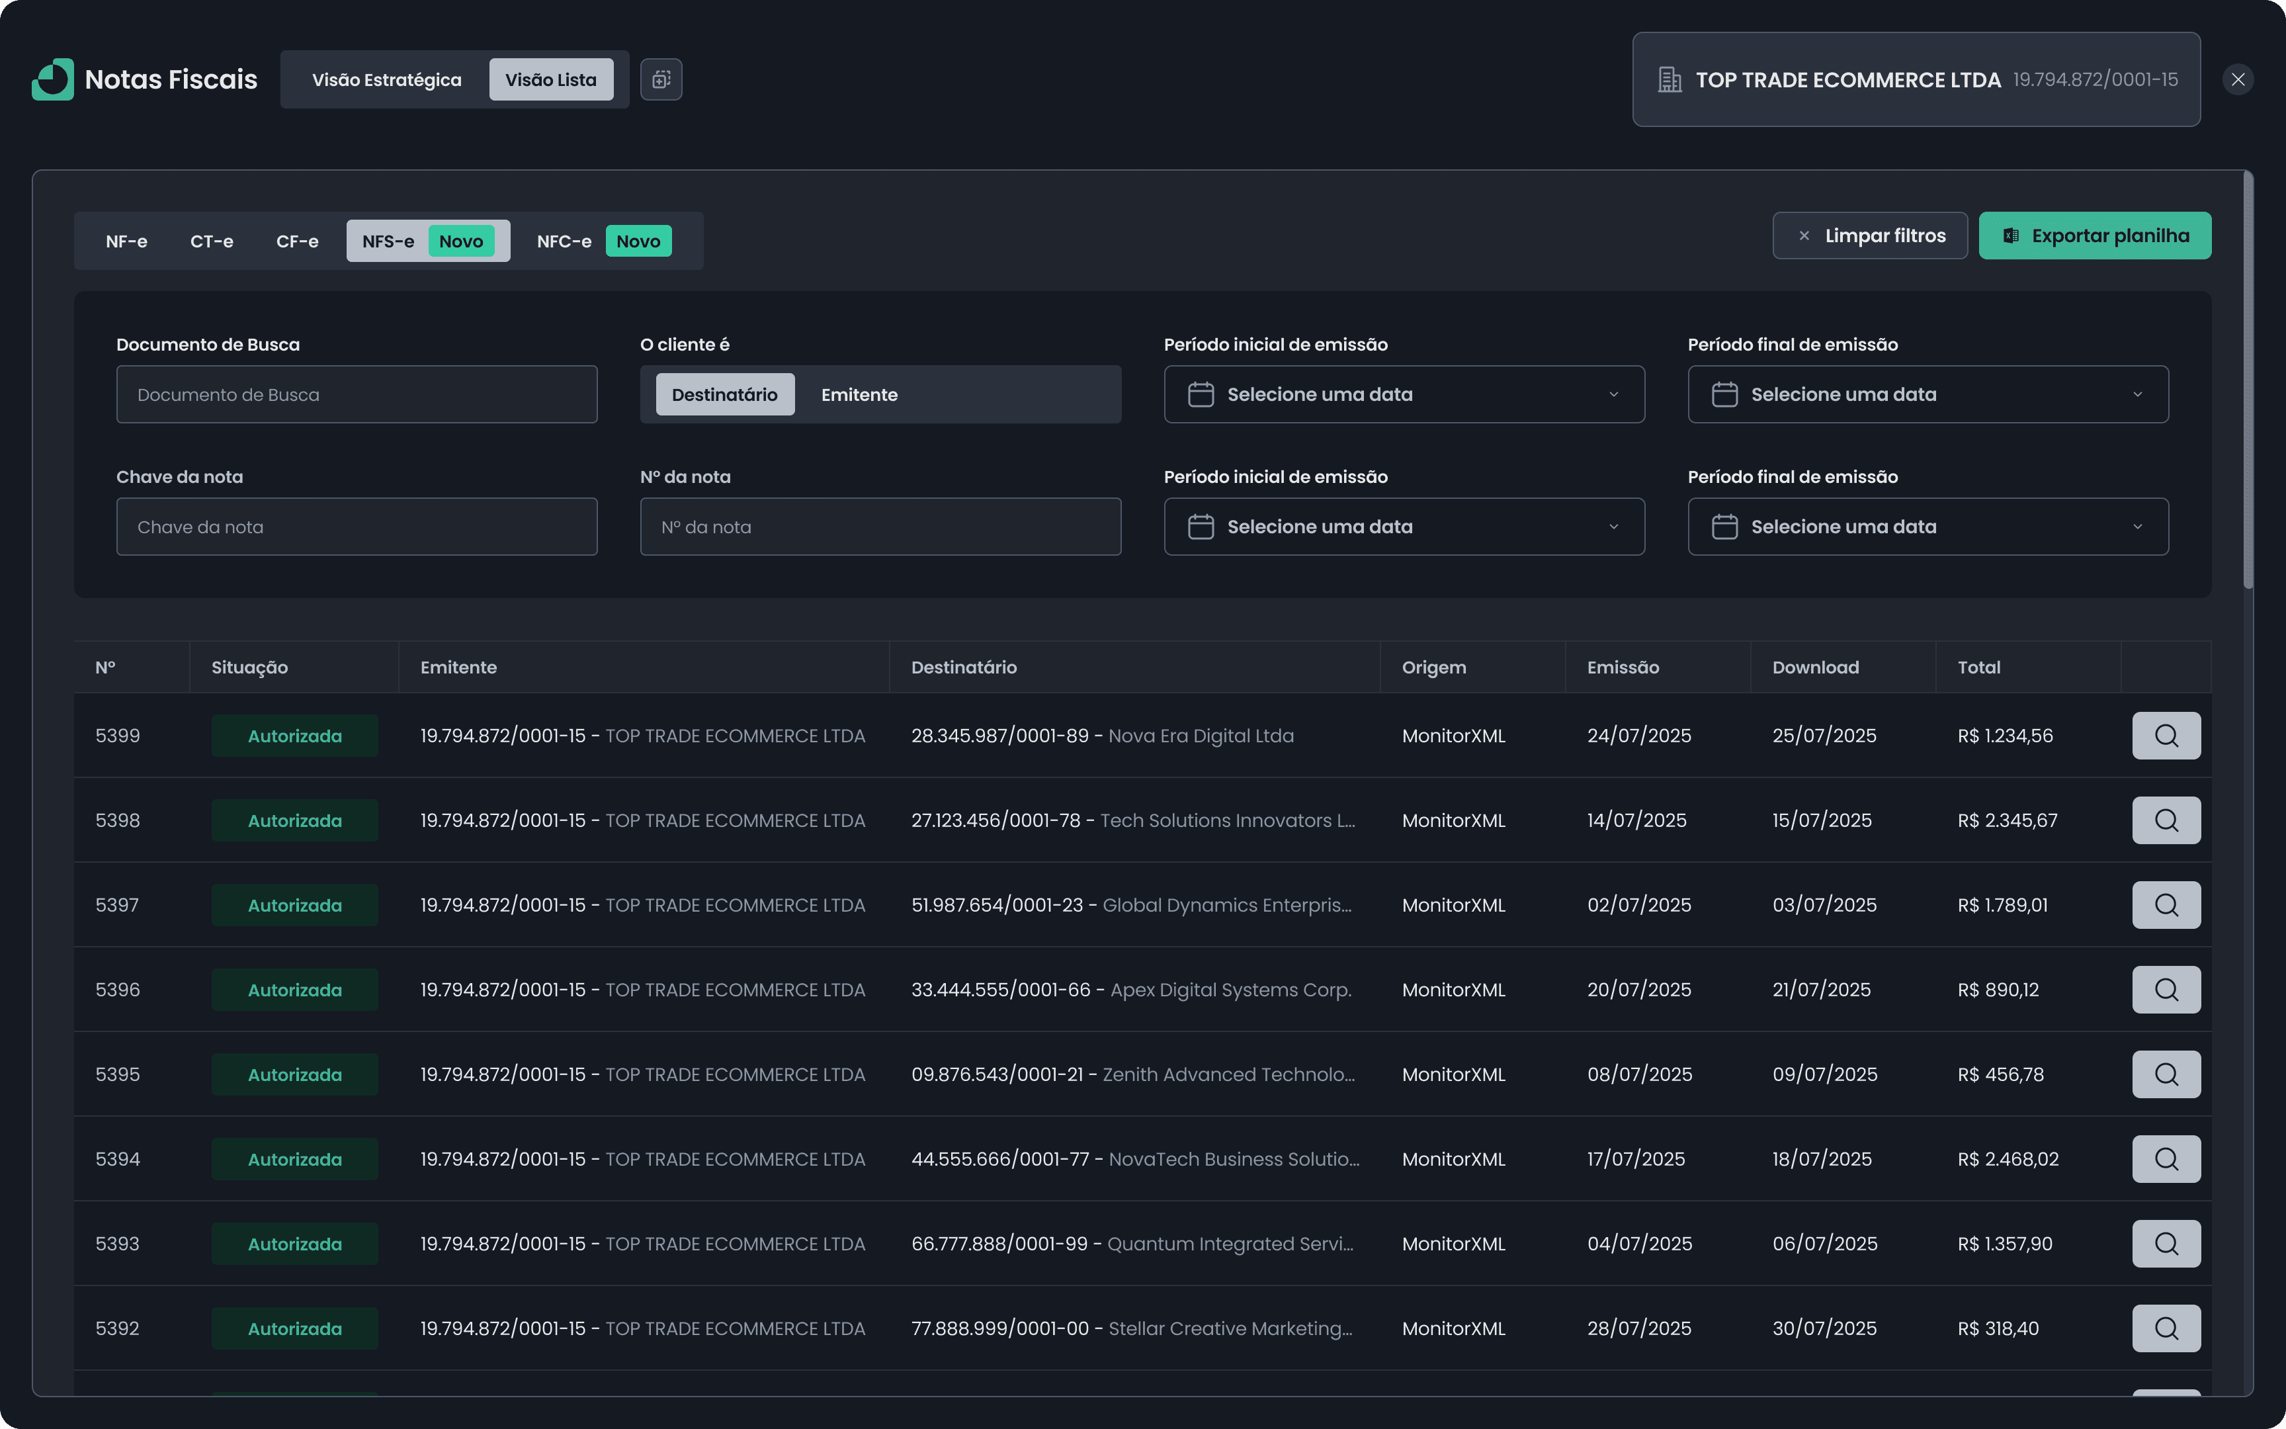Click the Notas Fiscais logo icon
The height and width of the screenshot is (1429, 2286).
[53, 79]
